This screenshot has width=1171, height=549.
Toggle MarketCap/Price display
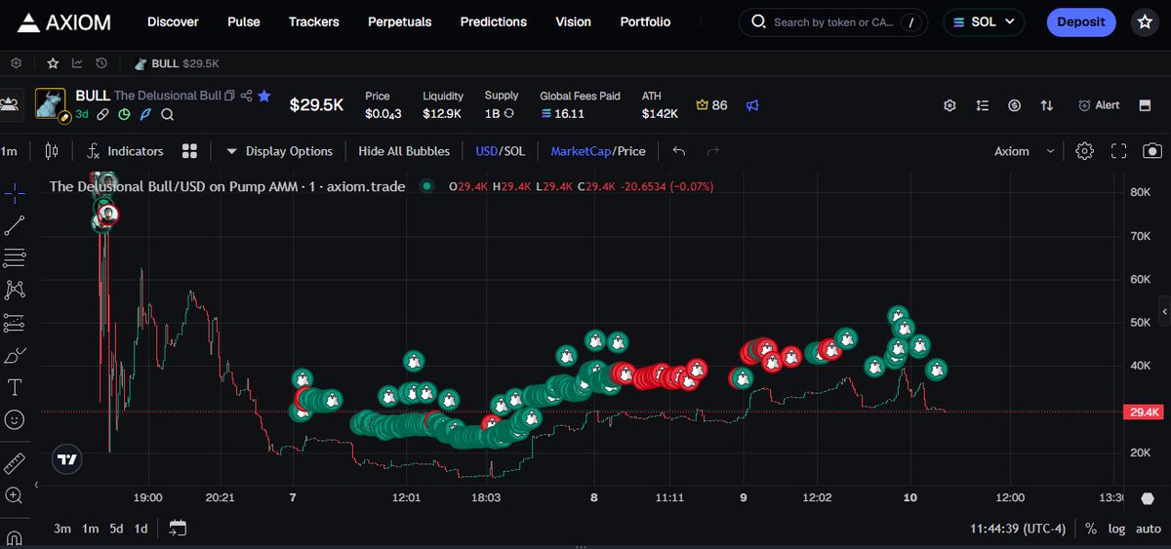598,151
